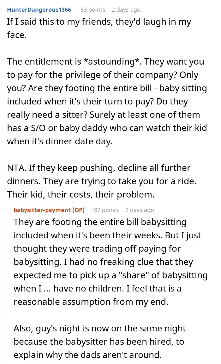Click the paragraph beginning with NTA
Image resolution: width=221 pixels, height=364 pixels.
click(102, 181)
